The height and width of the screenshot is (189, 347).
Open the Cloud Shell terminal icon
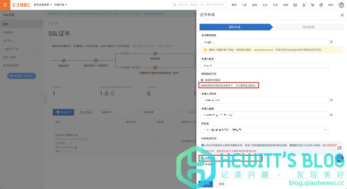[x=295, y=5]
